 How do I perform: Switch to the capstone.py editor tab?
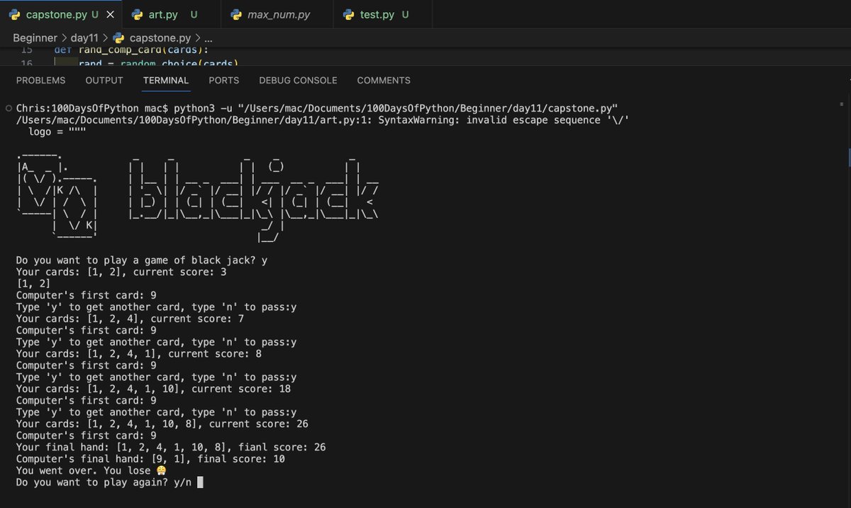click(60, 14)
